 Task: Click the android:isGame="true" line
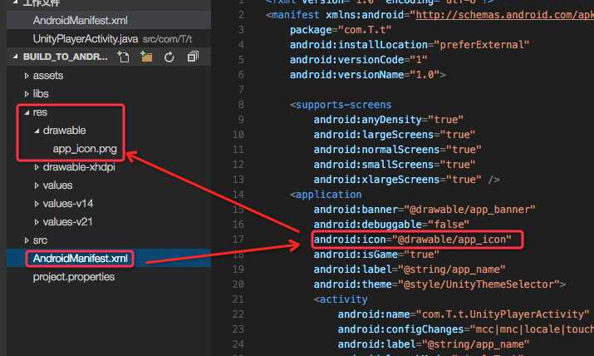(x=376, y=255)
